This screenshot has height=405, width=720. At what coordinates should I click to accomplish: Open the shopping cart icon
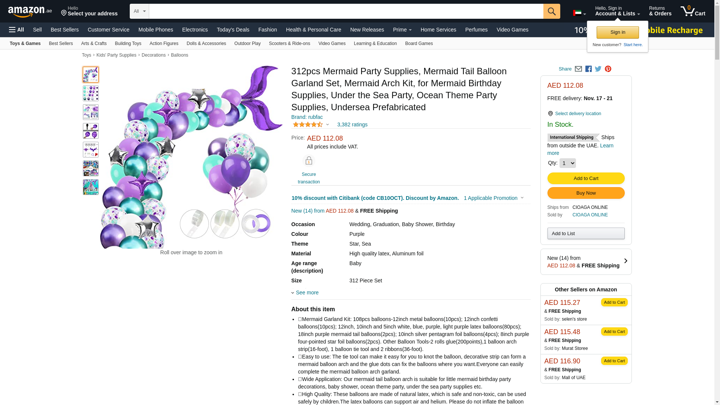pos(693,11)
